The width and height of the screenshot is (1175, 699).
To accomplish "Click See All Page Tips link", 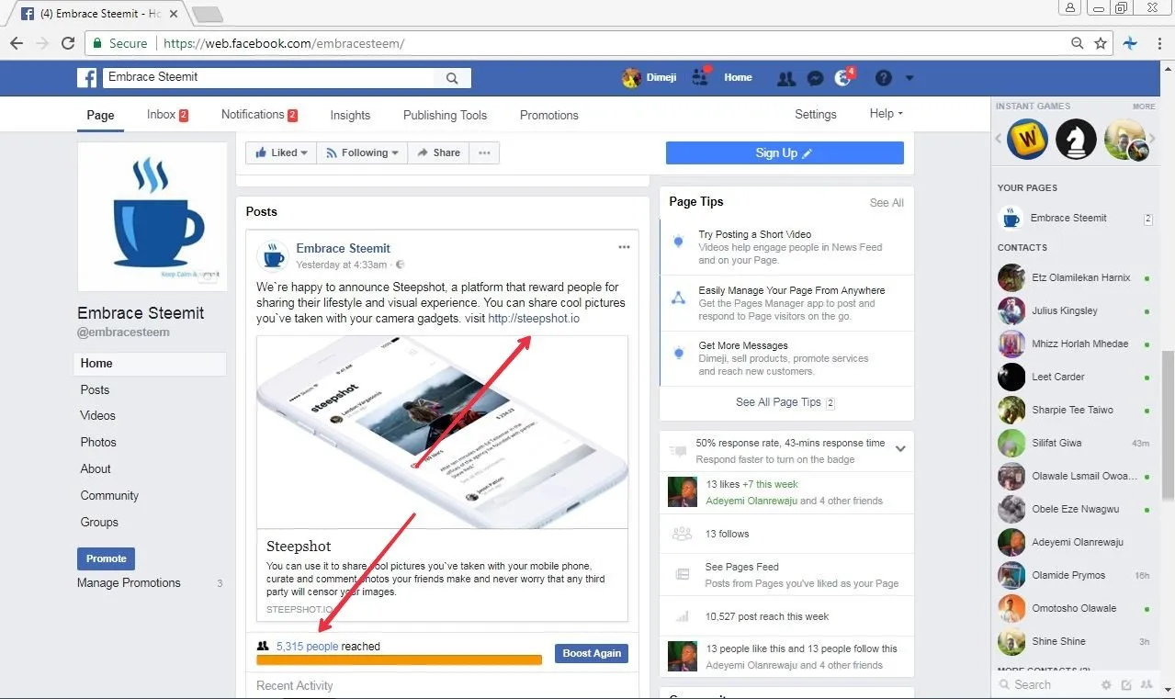I will 778,402.
